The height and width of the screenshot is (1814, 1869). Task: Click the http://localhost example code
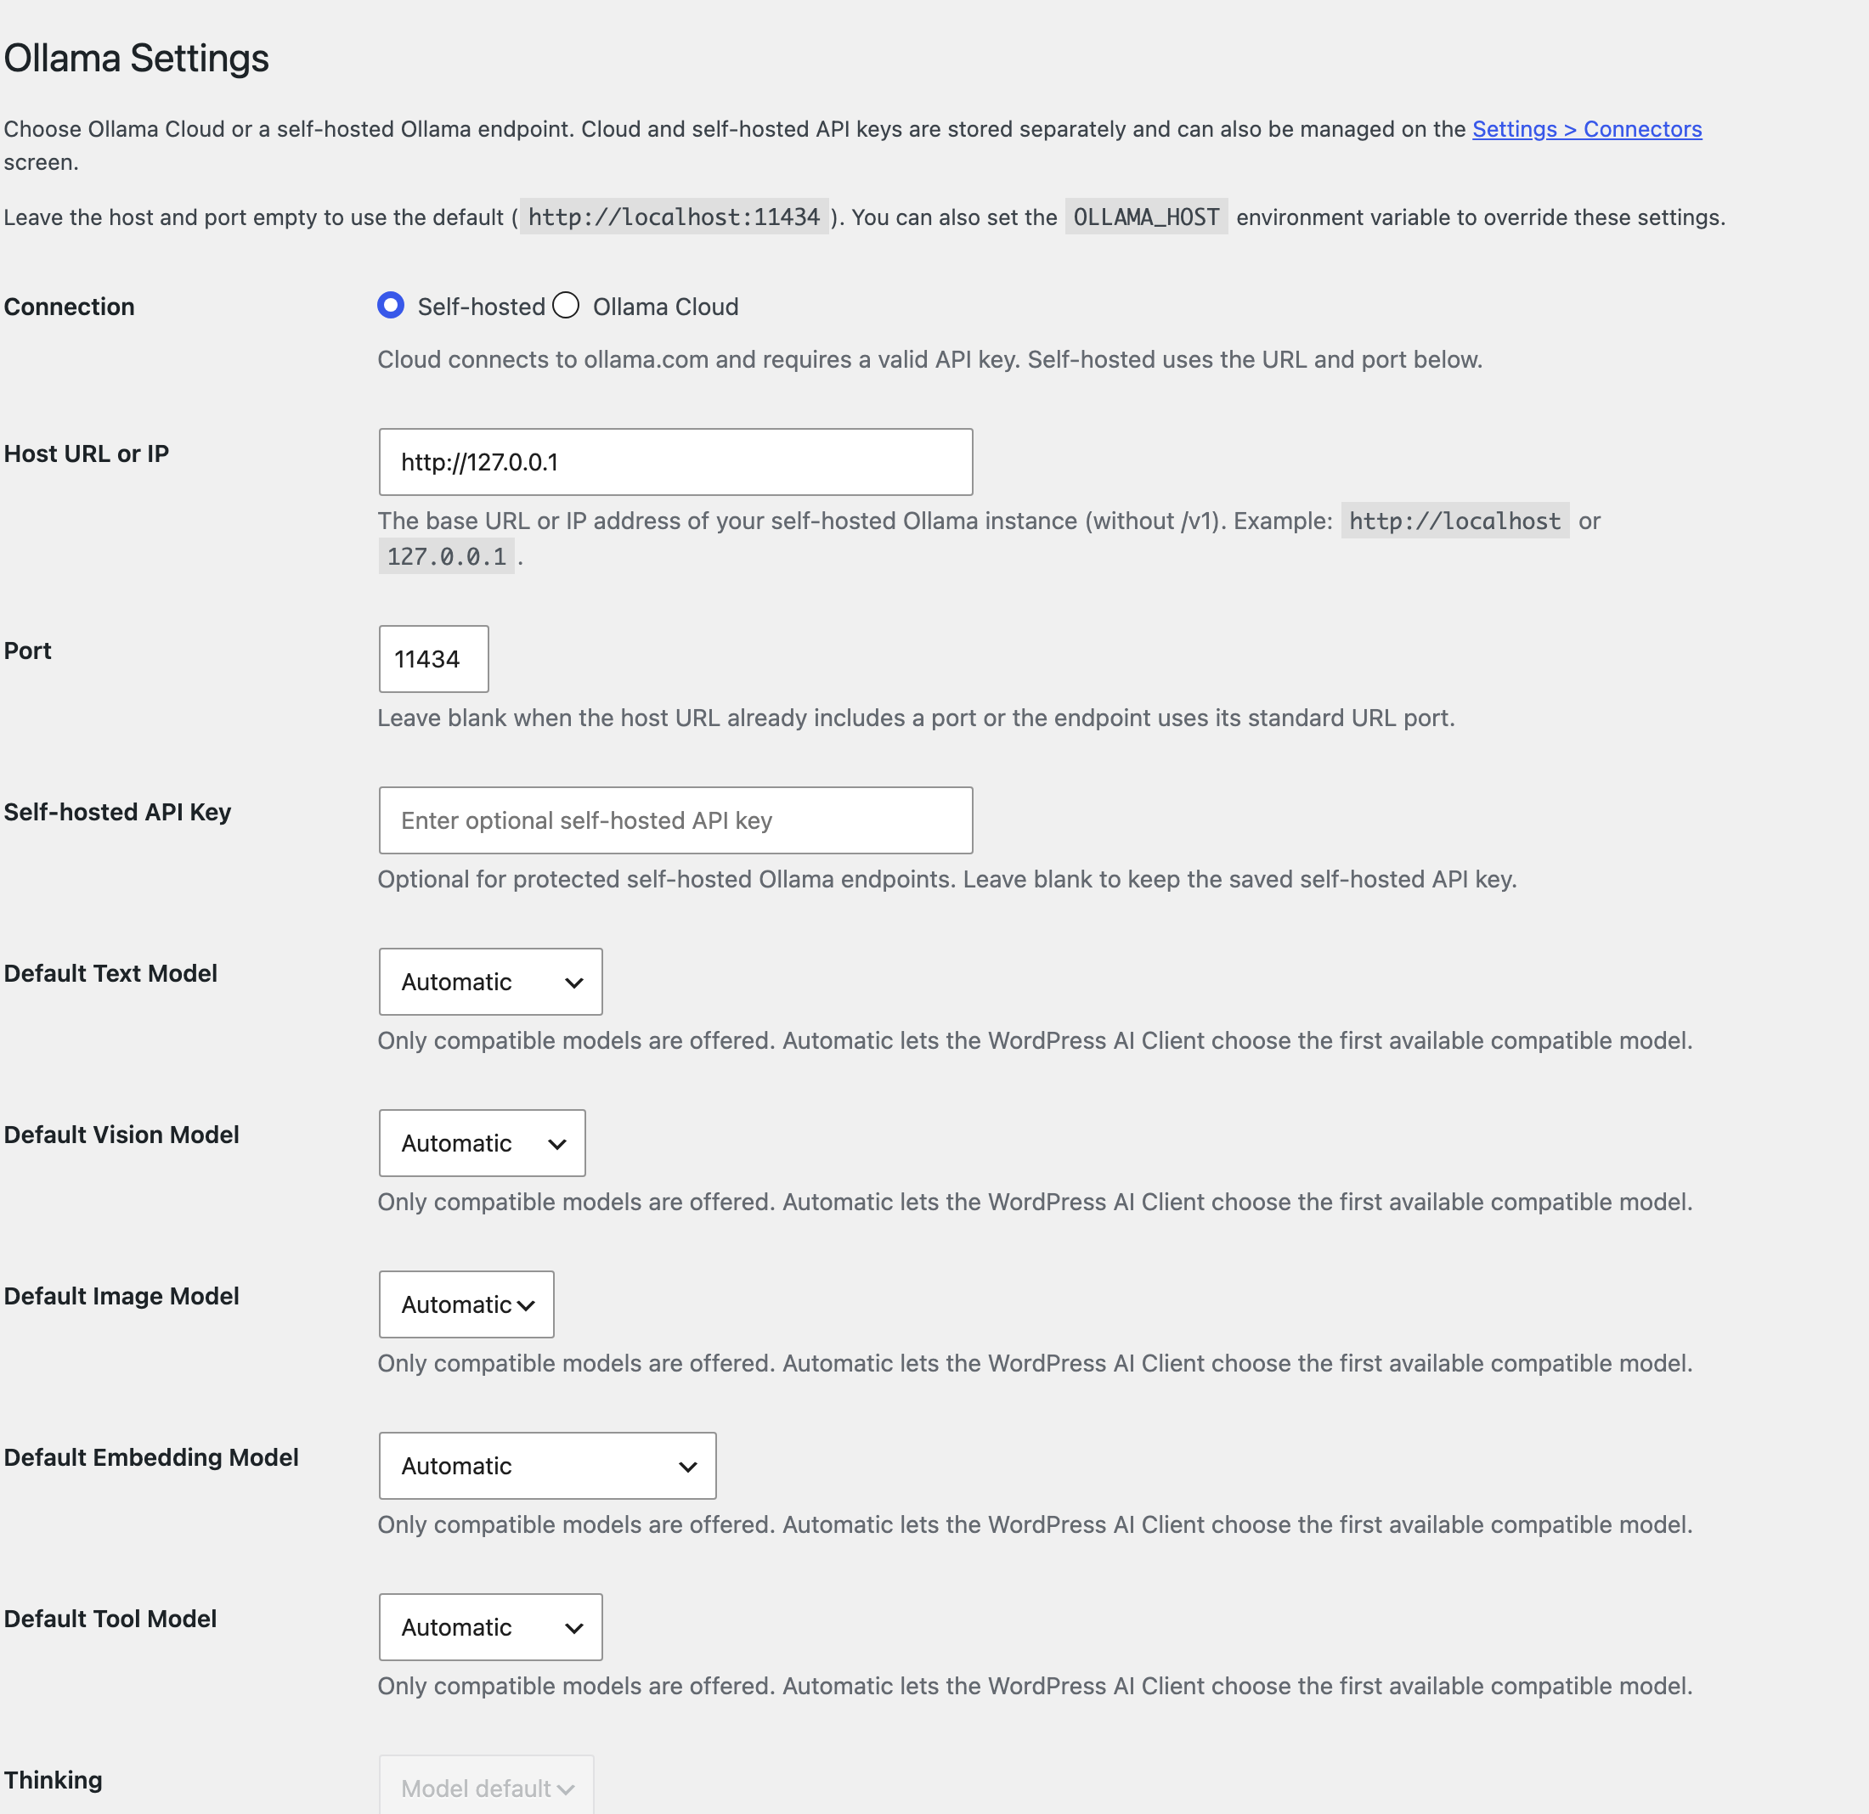[x=1455, y=521]
